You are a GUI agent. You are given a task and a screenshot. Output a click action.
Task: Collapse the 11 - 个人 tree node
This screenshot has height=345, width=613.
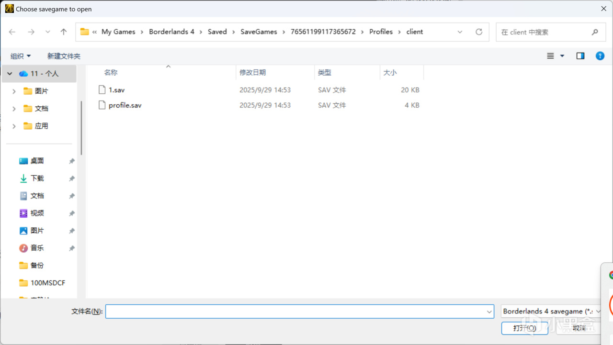(10, 74)
